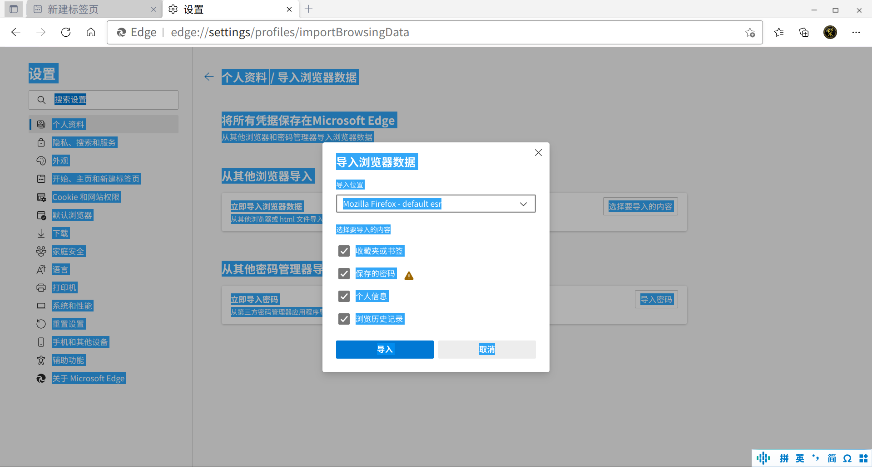Open the IME toolbox grid icon
Viewport: 872px width, 467px height.
[x=863, y=458]
